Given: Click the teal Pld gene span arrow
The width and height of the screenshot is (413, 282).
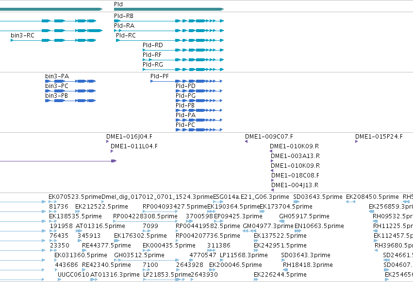Looking at the screenshot, I should 169,9.
